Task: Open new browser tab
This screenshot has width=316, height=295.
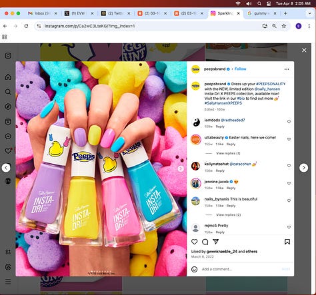Action: click(285, 13)
